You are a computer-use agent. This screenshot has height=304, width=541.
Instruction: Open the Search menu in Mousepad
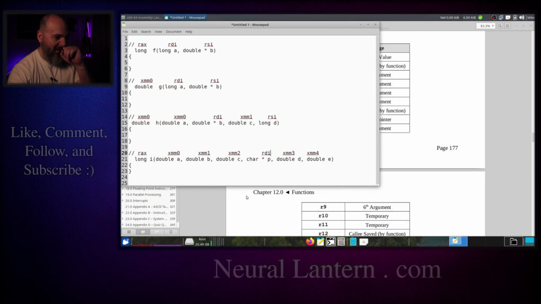(x=146, y=32)
